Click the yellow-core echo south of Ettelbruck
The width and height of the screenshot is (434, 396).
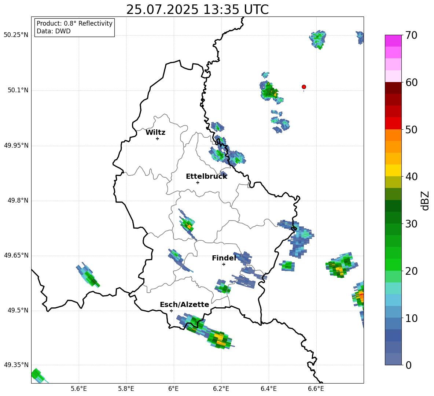(188, 225)
